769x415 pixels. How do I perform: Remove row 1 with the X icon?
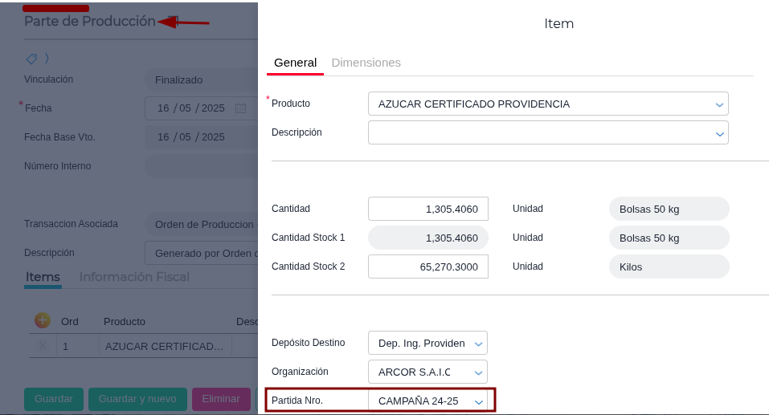[x=43, y=346]
